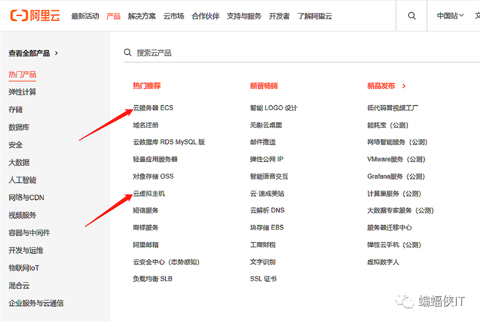This screenshot has height=322, width=480.
Task: Open 云安全中心（态势感知）link
Action: click(x=166, y=262)
